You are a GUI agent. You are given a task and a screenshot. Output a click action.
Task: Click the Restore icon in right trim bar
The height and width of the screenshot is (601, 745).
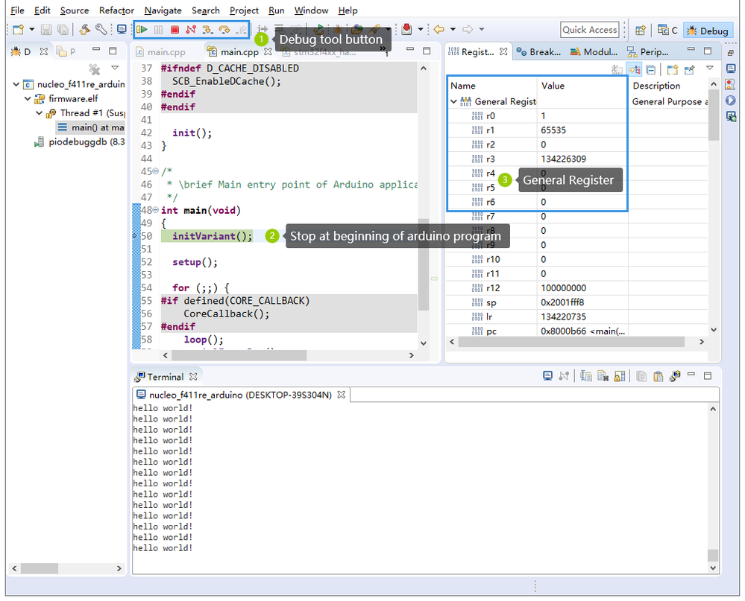point(731,53)
